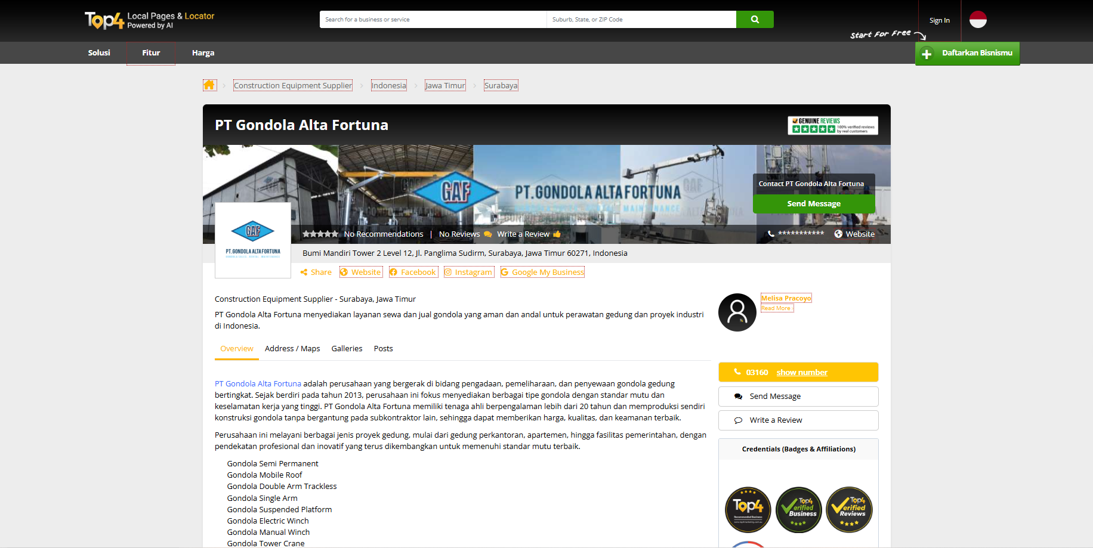Open the Solusi menu
The image size is (1093, 548).
[99, 52]
